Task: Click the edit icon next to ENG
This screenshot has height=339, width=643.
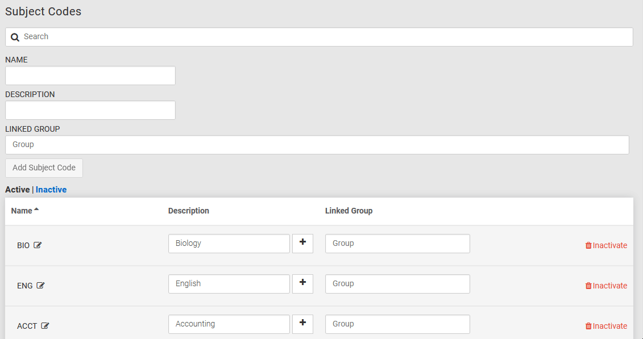Action: [x=40, y=286]
